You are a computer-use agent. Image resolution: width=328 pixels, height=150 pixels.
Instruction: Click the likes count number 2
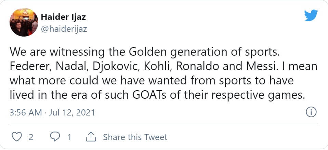click(31, 137)
